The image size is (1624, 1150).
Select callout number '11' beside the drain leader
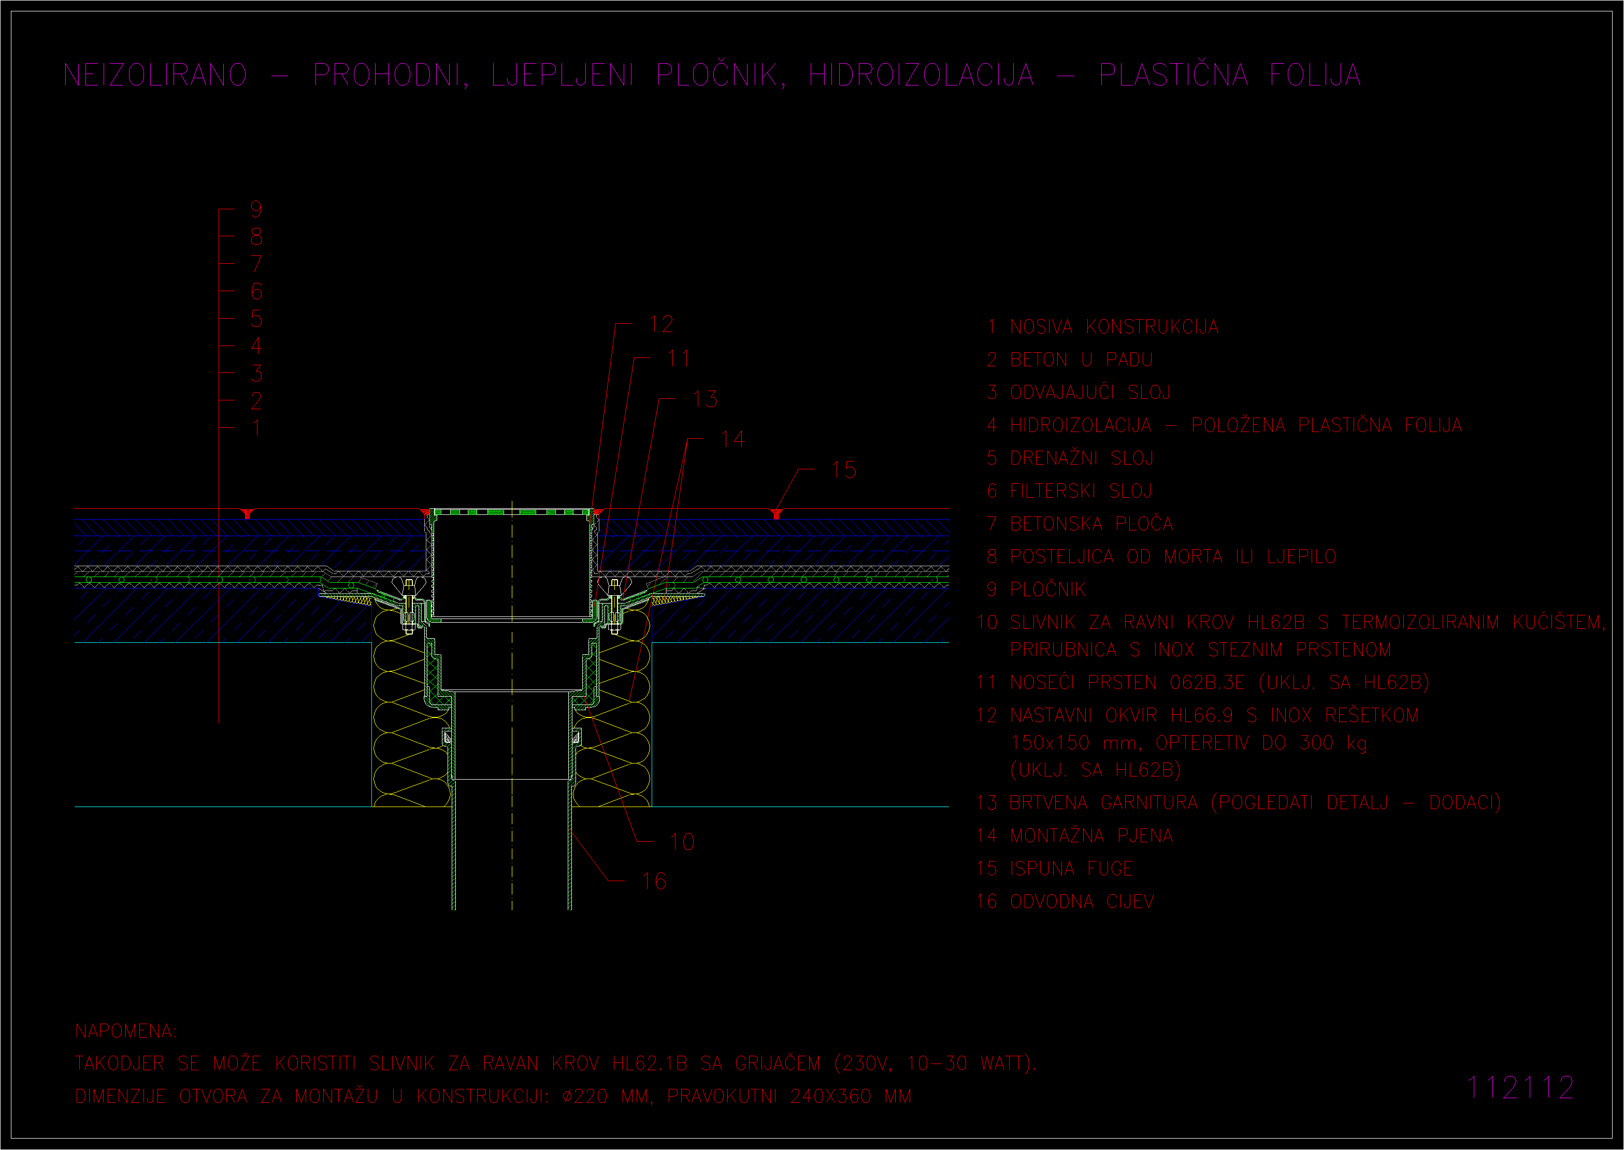(678, 358)
